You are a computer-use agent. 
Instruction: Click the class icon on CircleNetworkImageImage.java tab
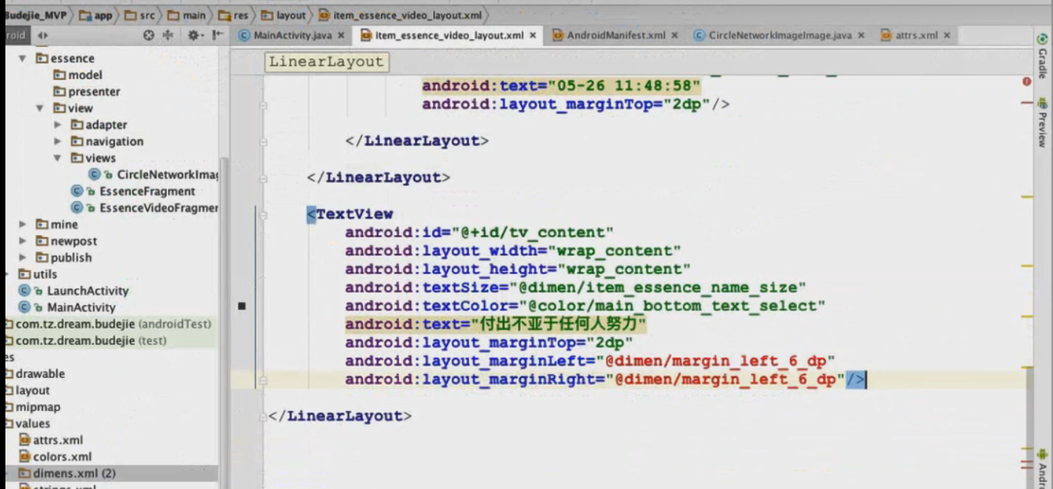pyautogui.click(x=699, y=35)
